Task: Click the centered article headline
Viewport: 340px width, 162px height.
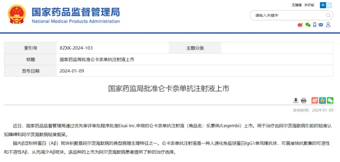Action: point(169,89)
